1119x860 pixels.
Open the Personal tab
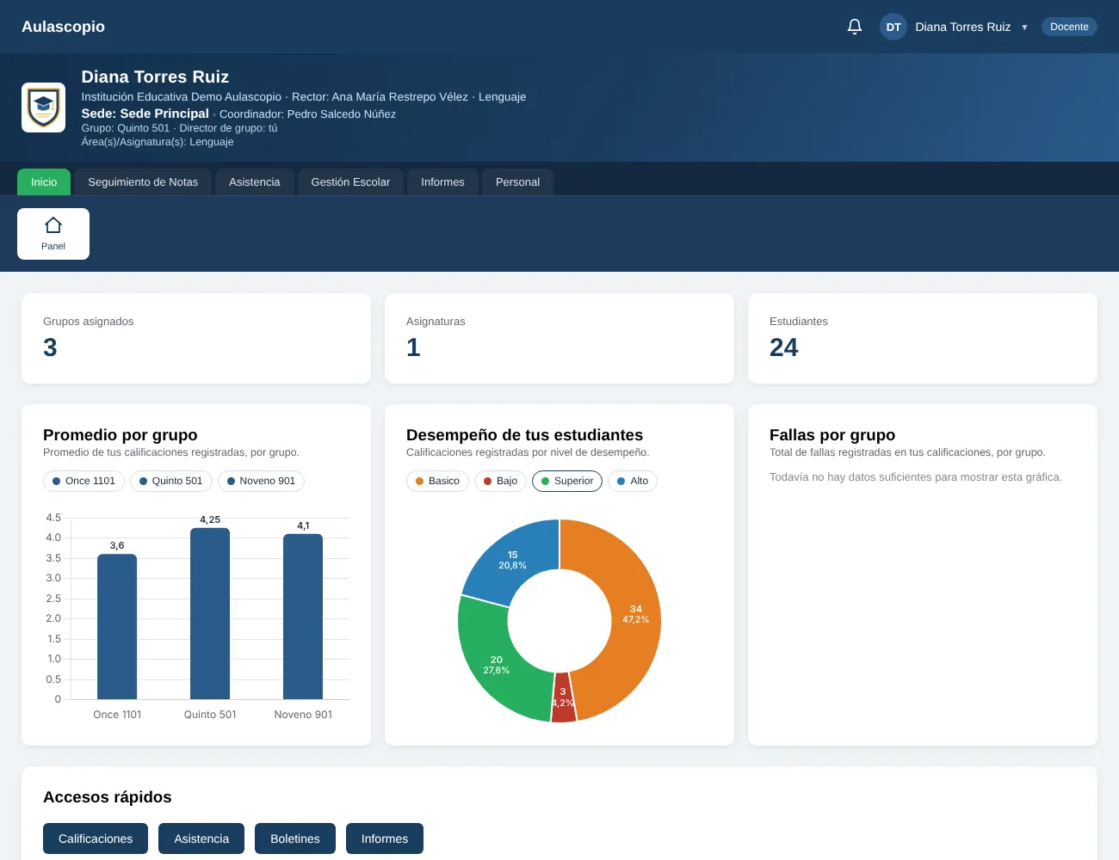517,182
